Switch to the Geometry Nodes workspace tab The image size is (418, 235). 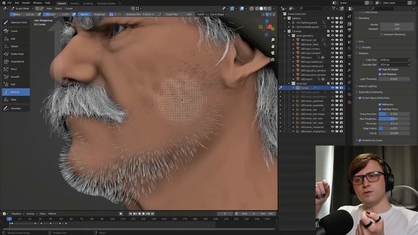point(106,3)
